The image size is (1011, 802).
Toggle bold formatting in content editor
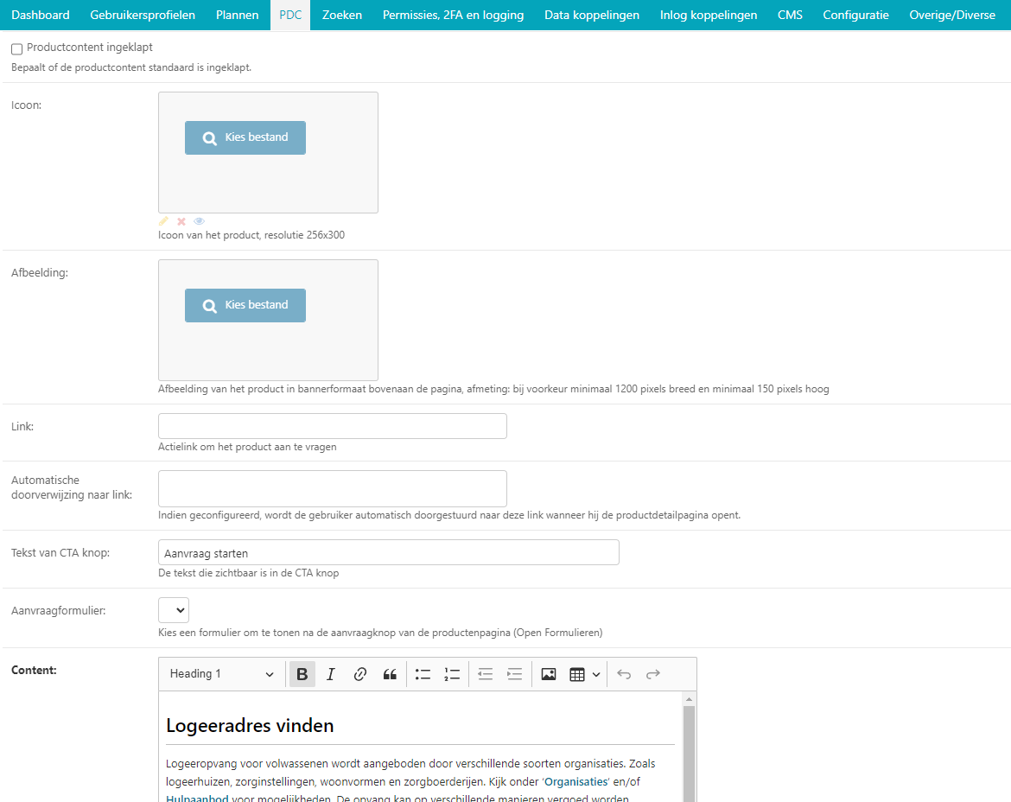[x=302, y=674]
